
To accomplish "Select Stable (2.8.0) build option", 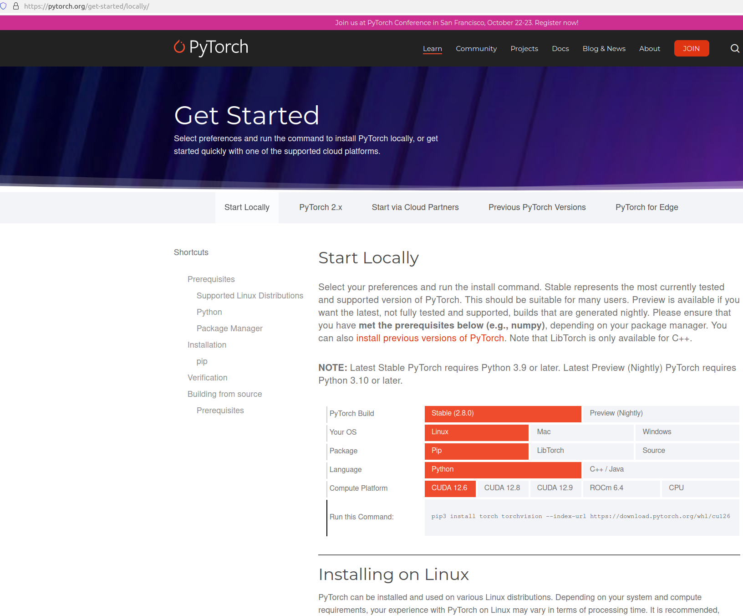I will [x=503, y=414].
